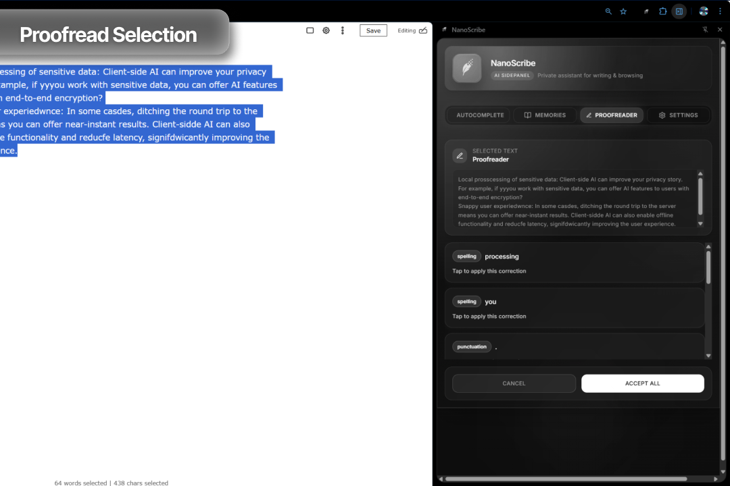Switch to the Memories tab
Image resolution: width=730 pixels, height=486 pixels.
click(545, 115)
